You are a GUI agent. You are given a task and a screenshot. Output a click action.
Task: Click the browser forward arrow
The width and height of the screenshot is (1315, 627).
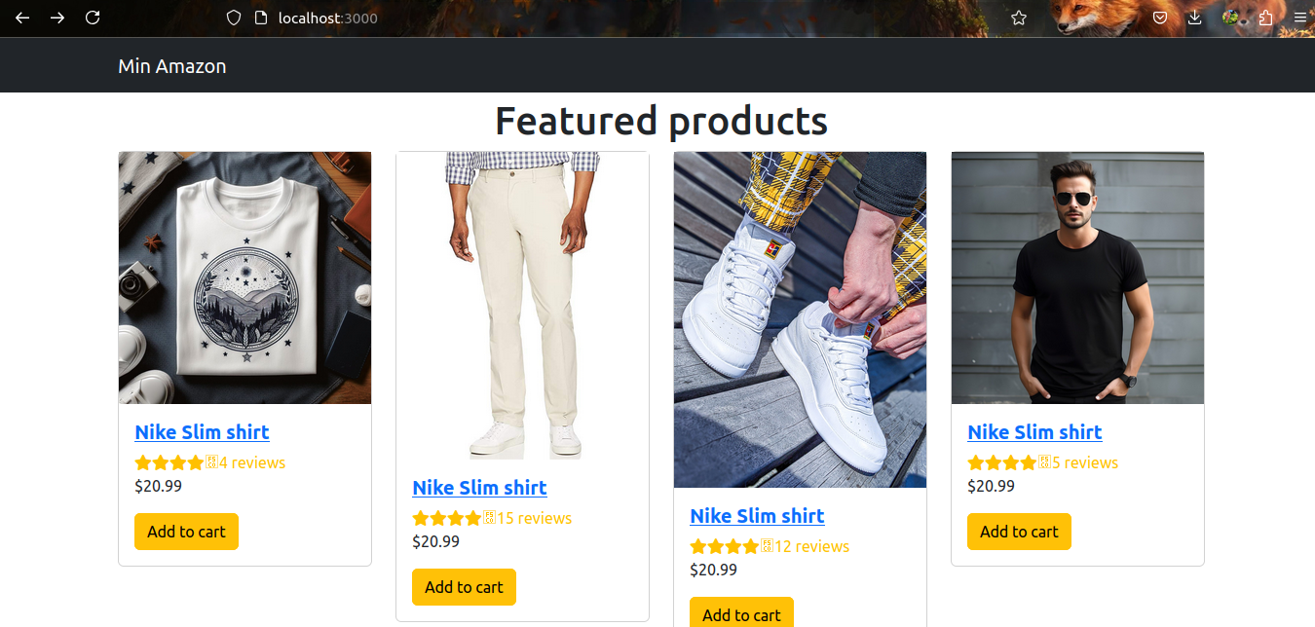pyautogui.click(x=57, y=18)
